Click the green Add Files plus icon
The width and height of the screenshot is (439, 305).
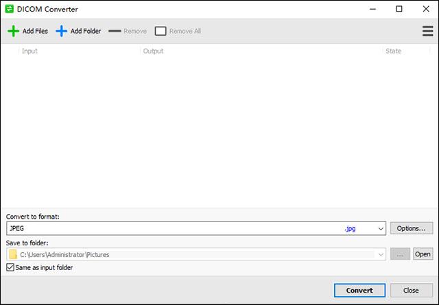(x=13, y=31)
